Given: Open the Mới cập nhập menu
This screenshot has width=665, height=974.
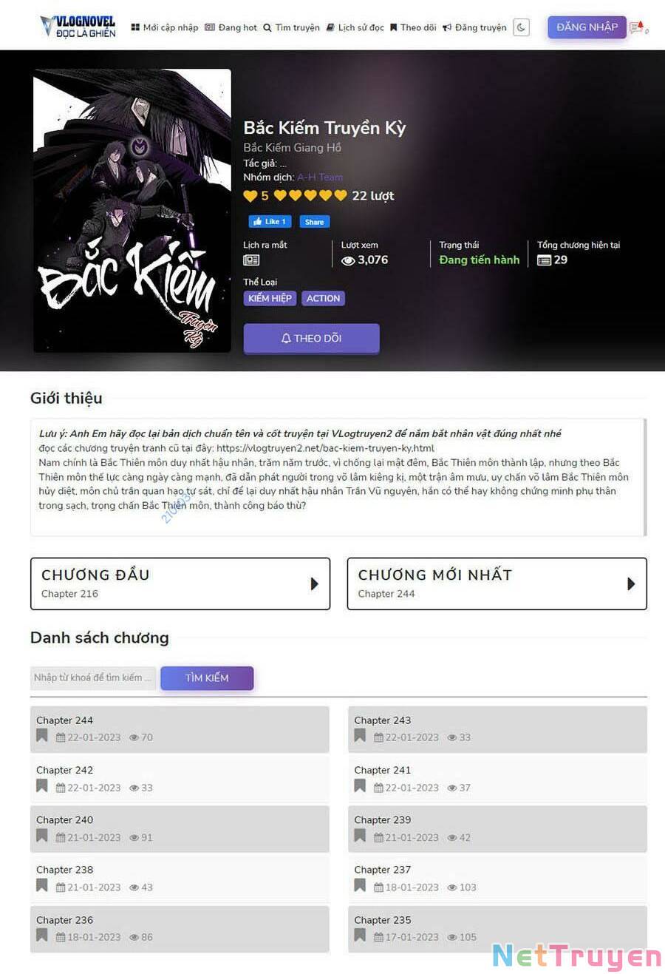Looking at the screenshot, I should tap(165, 27).
